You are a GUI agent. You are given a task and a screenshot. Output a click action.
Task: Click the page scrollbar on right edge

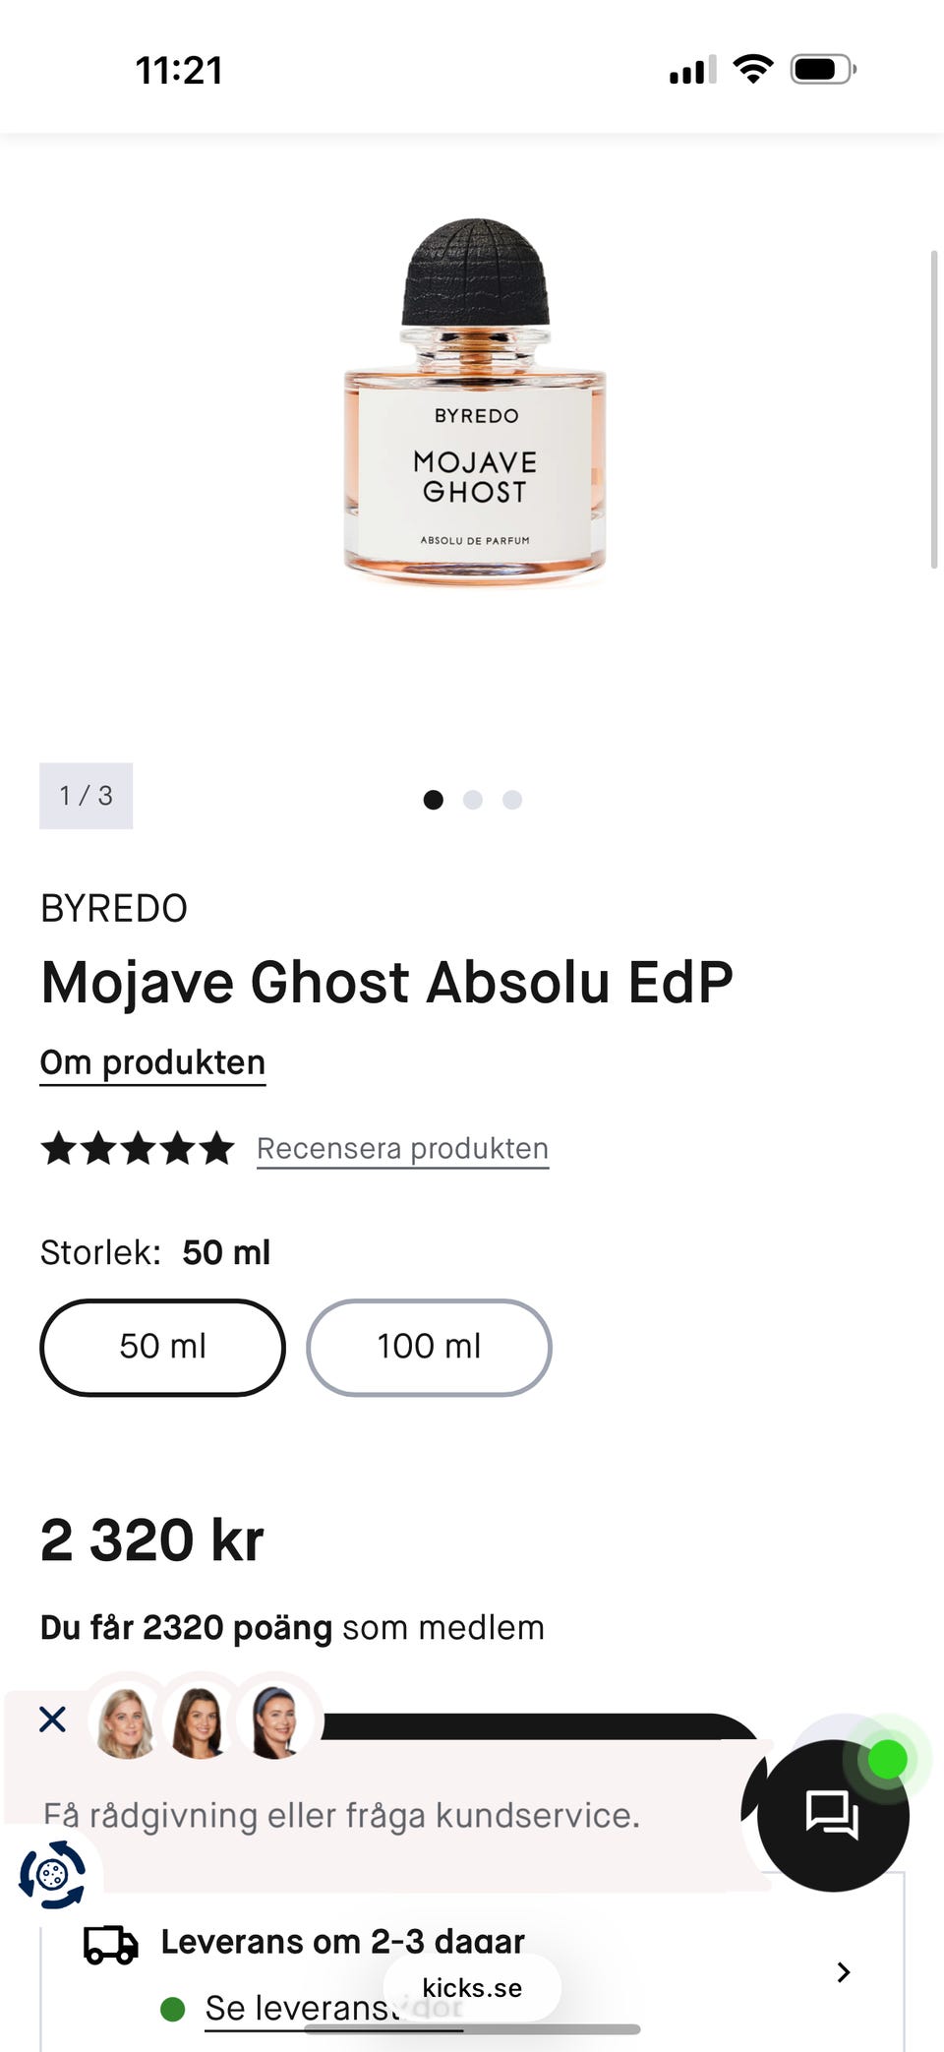[x=934, y=409]
